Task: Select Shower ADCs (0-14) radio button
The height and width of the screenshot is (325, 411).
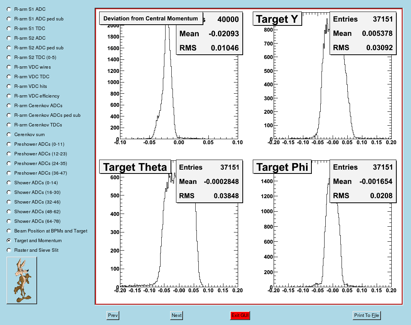Action: click(9, 183)
